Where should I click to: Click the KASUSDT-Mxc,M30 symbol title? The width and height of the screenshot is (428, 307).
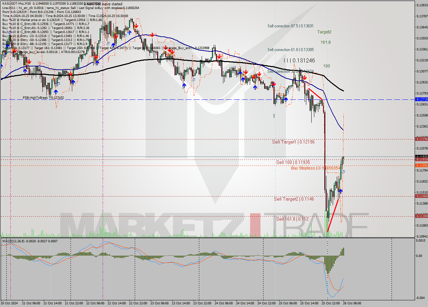coord(16,4)
